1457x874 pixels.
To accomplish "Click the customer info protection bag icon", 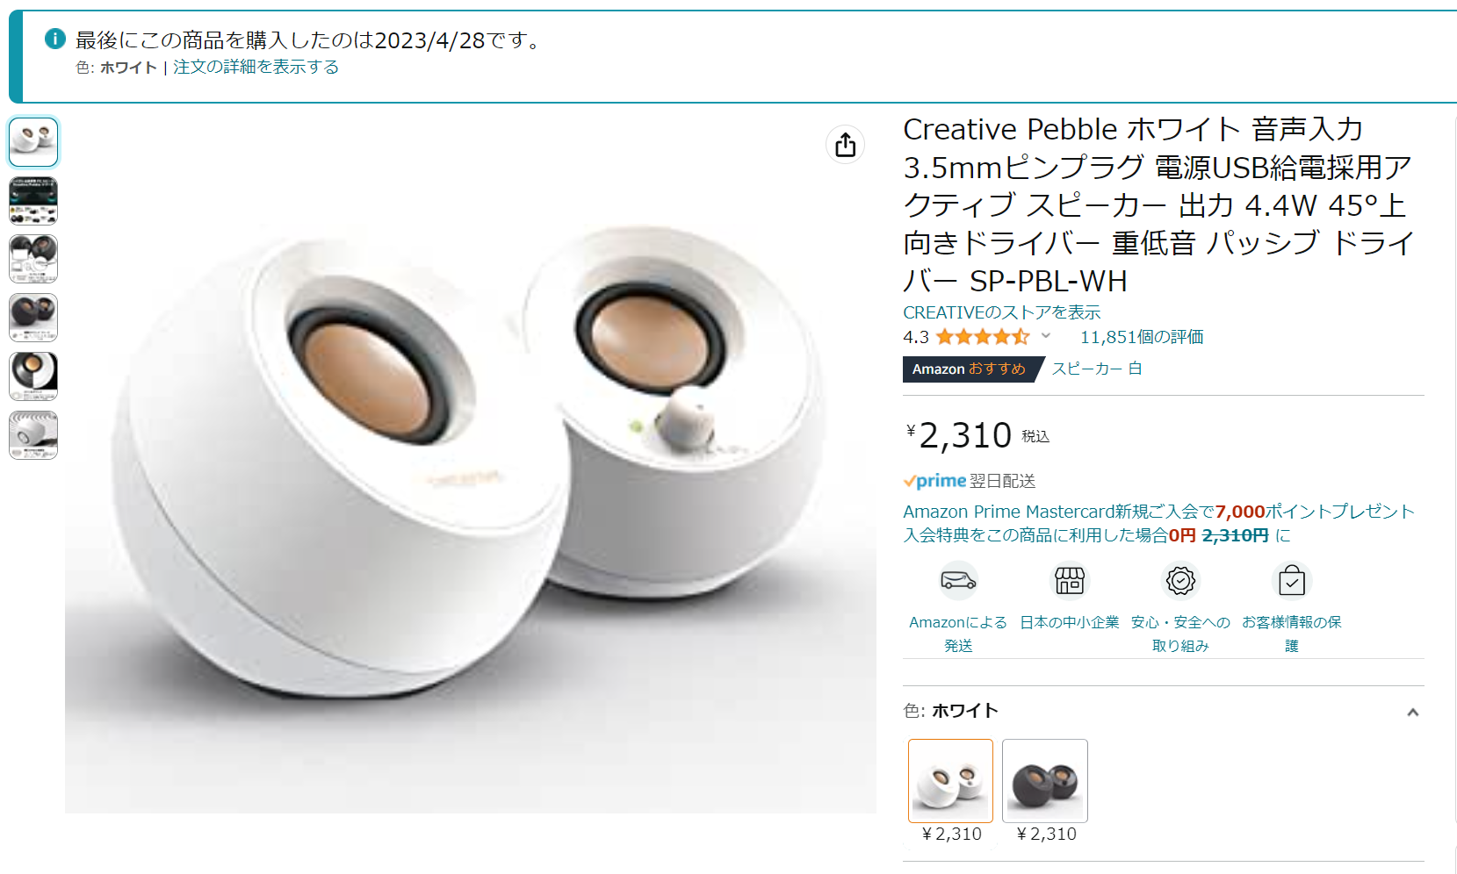I will pos(1291,580).
